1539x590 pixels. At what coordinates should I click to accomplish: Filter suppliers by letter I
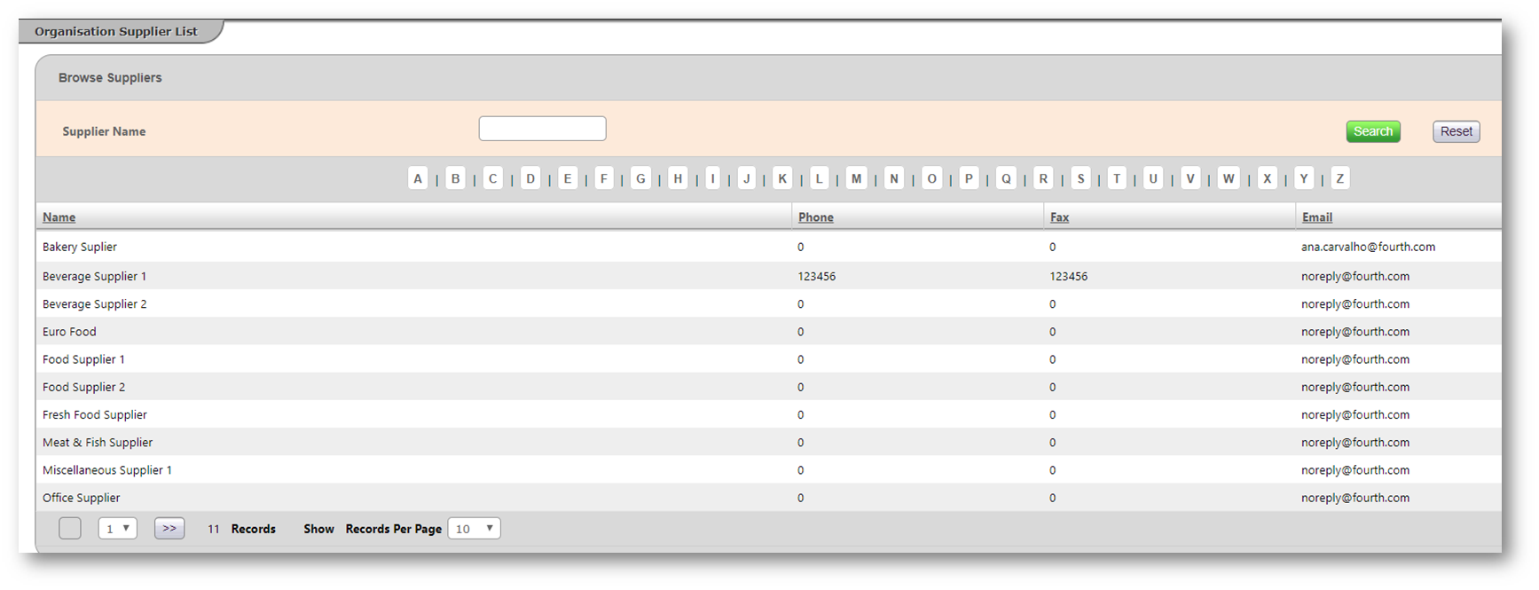click(x=712, y=178)
